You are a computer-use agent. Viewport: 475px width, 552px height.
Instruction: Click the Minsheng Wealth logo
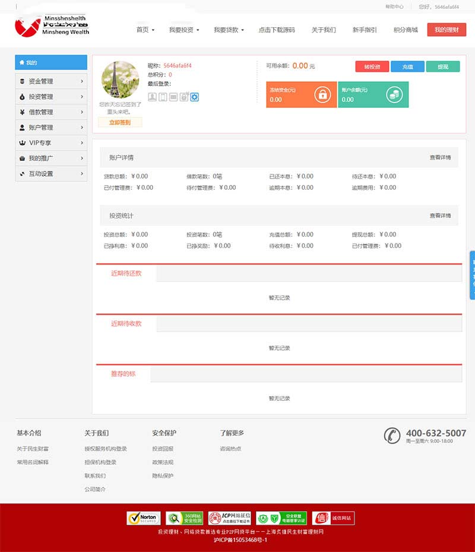pyautogui.click(x=52, y=26)
